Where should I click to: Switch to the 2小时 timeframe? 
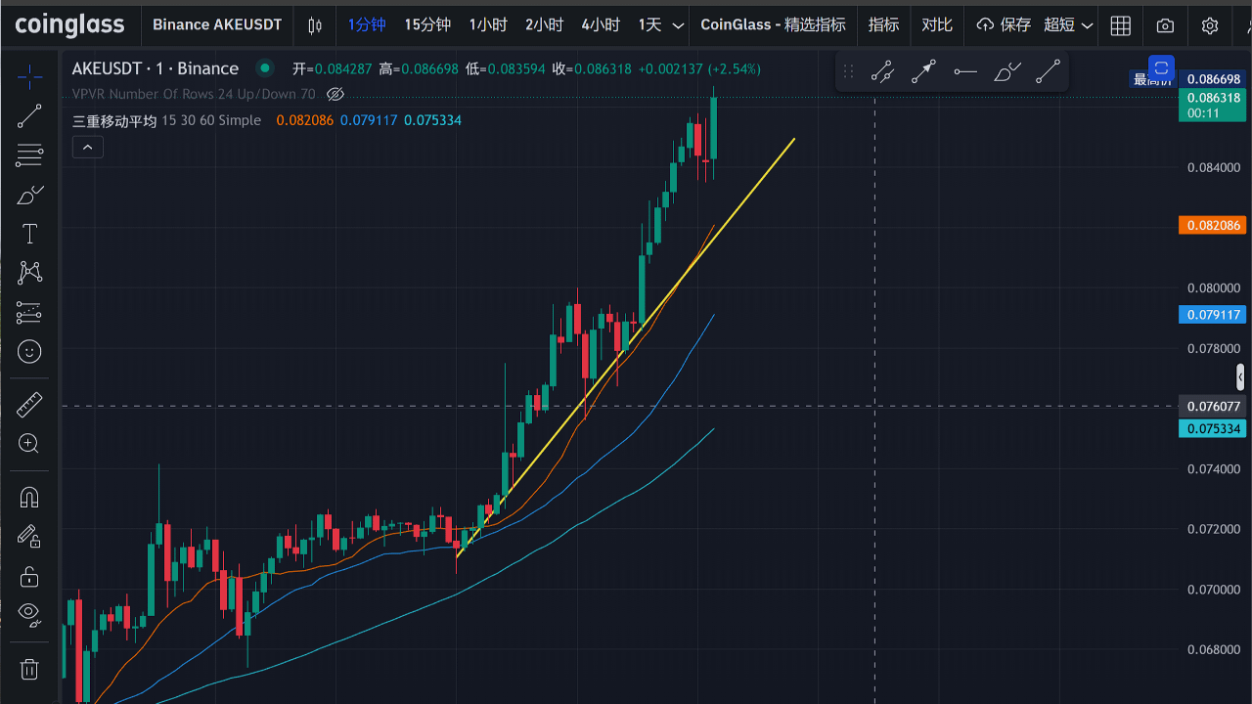point(544,25)
